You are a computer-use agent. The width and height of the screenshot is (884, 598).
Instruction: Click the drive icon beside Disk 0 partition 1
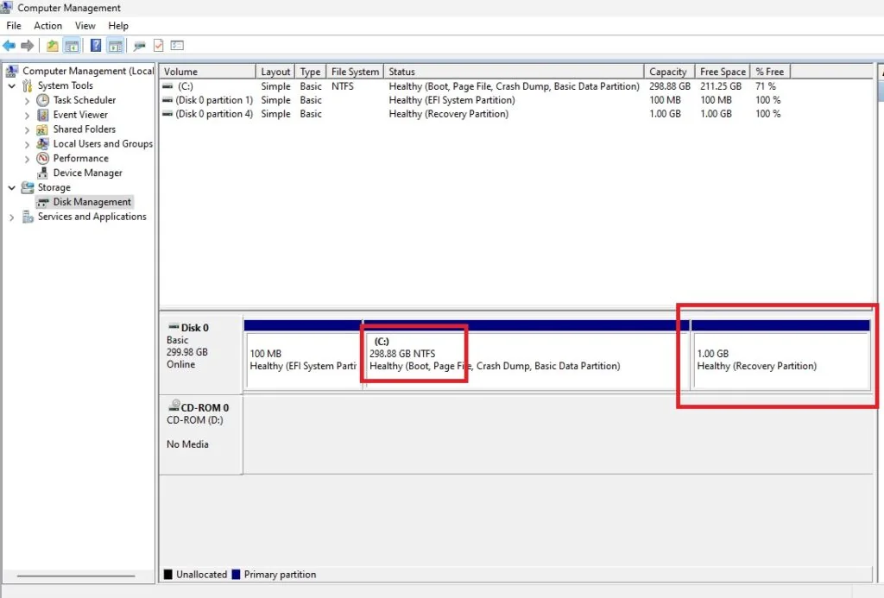pos(167,100)
